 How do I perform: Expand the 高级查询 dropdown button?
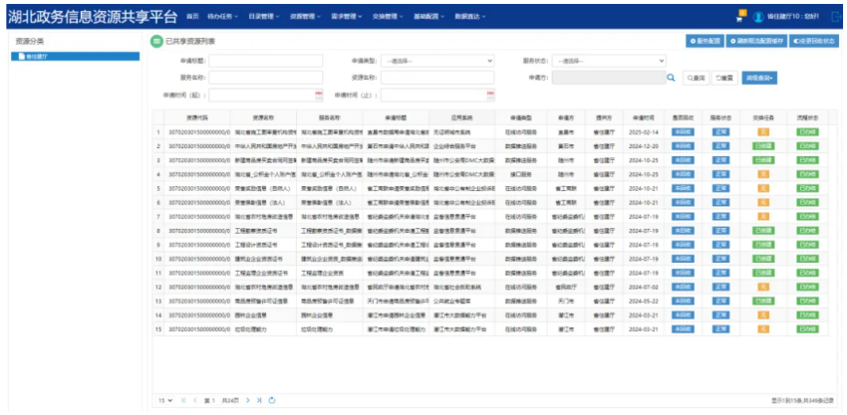coord(759,77)
